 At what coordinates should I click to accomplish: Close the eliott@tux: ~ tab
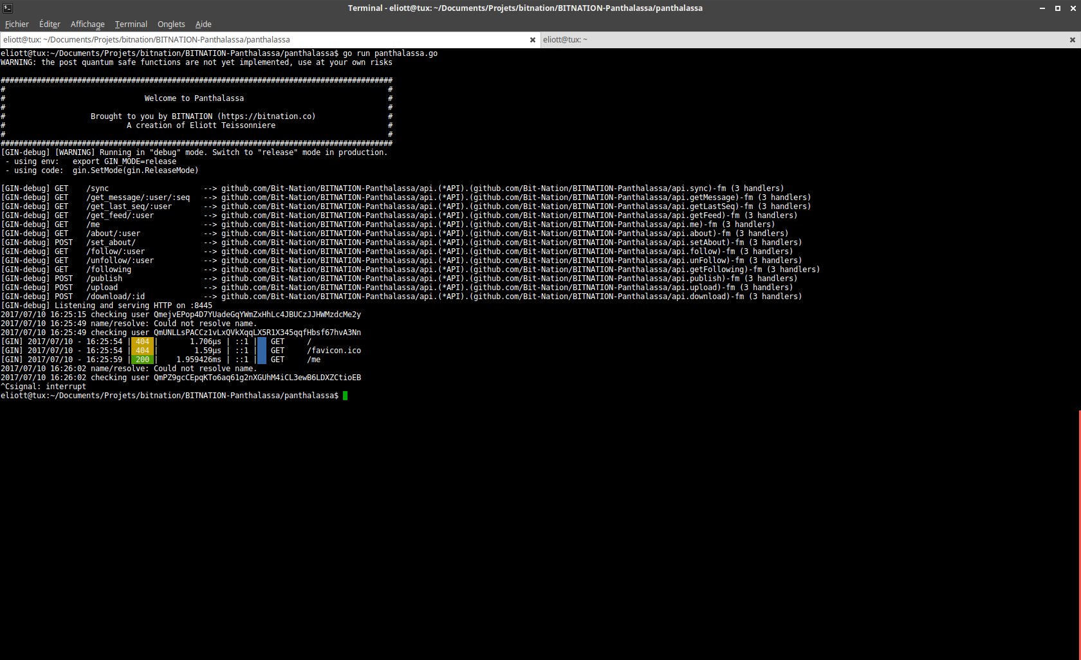click(x=1073, y=40)
